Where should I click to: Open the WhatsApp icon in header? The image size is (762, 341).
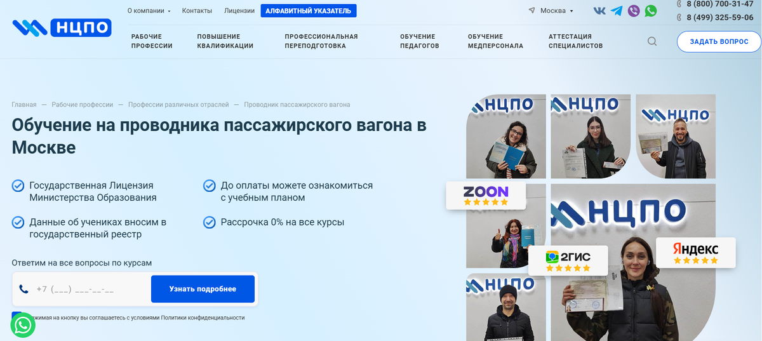pyautogui.click(x=651, y=11)
